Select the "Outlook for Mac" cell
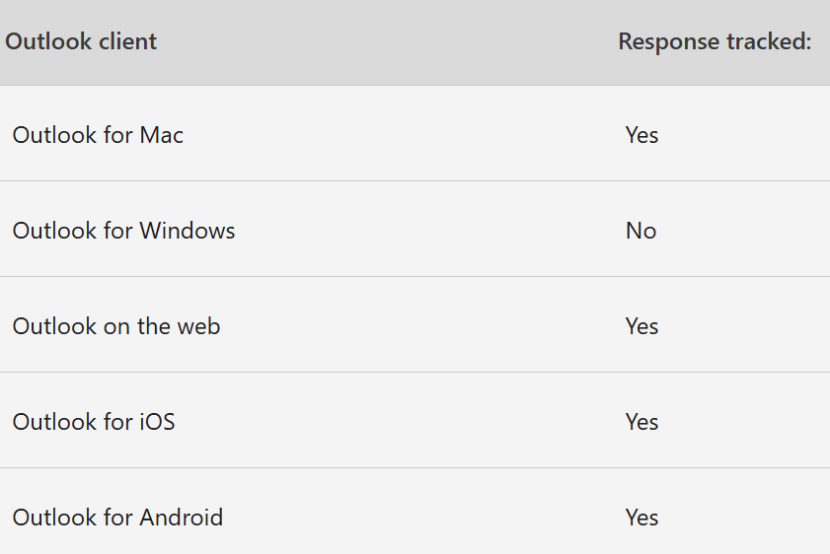The image size is (830, 554). [x=98, y=134]
